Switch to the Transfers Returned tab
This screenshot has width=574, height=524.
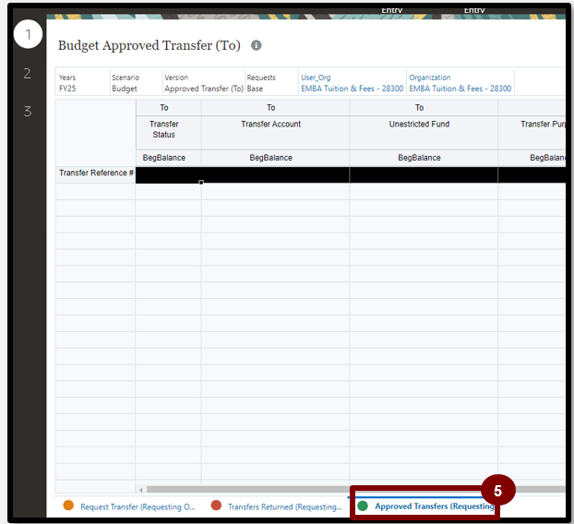click(284, 506)
